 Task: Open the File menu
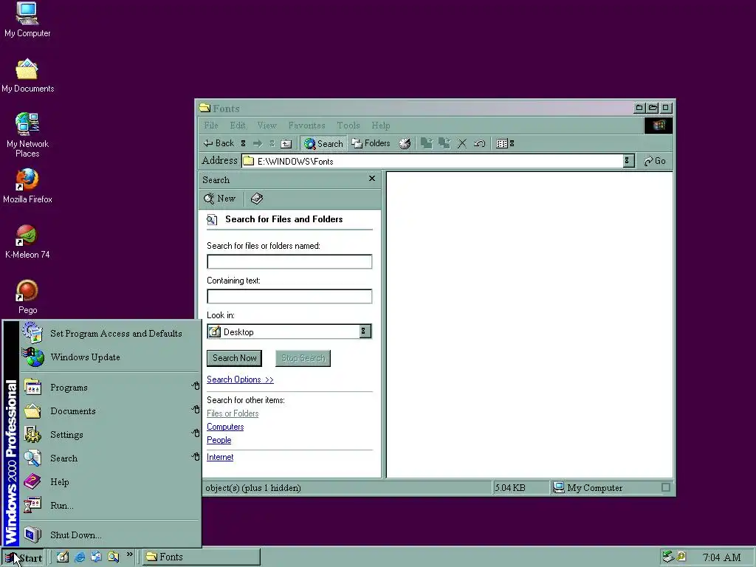(x=210, y=126)
